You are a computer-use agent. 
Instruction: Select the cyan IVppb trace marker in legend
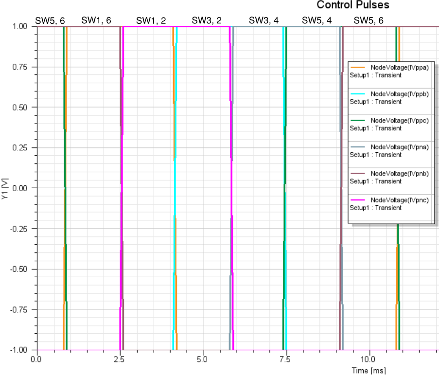pos(357,94)
